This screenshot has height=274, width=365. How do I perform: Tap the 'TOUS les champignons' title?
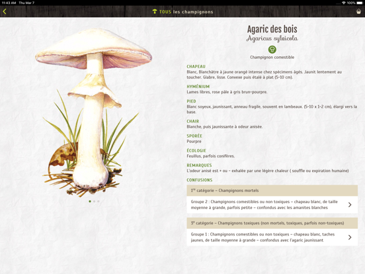186,12
